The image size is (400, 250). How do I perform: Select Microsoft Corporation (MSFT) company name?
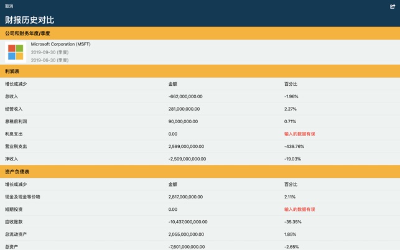[61, 44]
